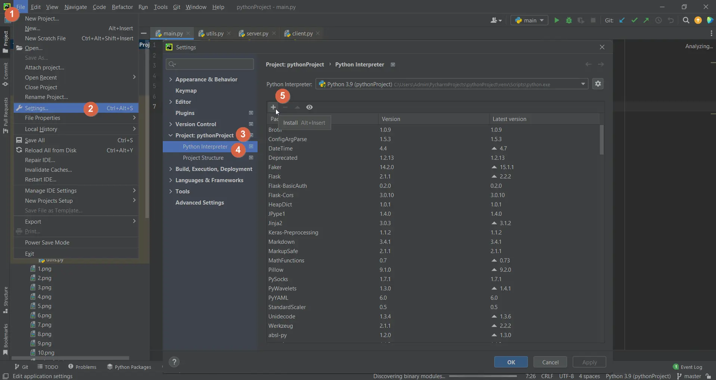Open Event Log from the status bar
Screen dimensions: 716x380
pyautogui.click(x=691, y=367)
